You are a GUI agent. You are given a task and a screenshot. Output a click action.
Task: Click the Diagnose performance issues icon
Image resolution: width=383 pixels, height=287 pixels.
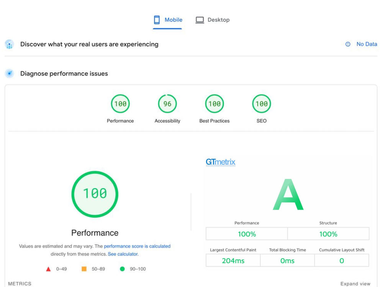10,73
